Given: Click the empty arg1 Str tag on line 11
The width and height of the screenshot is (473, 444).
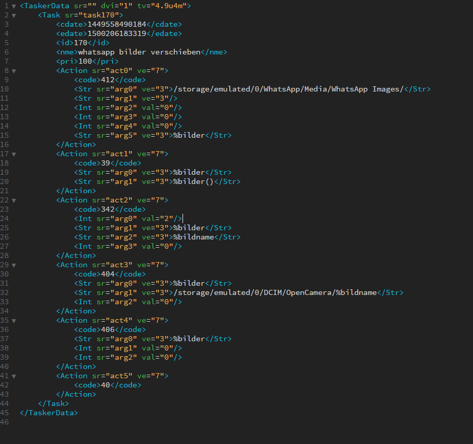Looking at the screenshot, I should [126, 98].
